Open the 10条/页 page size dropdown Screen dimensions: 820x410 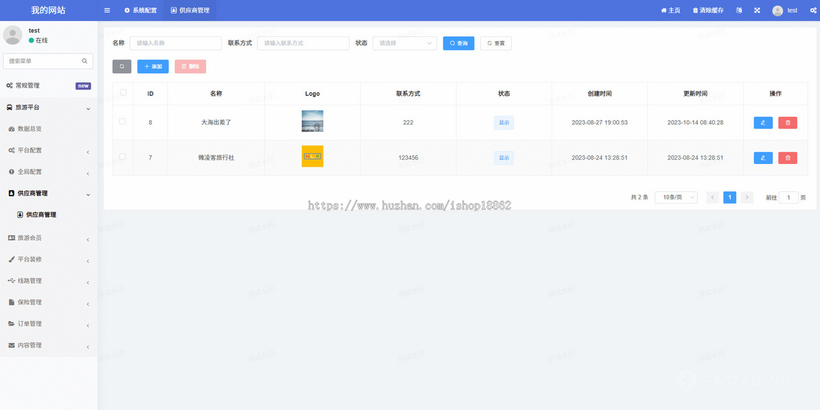[x=675, y=197]
